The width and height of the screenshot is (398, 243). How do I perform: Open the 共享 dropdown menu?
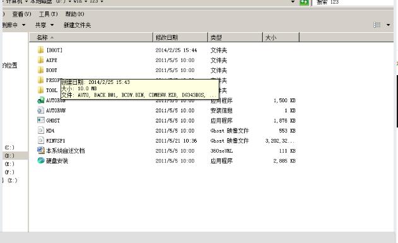(x=44, y=25)
